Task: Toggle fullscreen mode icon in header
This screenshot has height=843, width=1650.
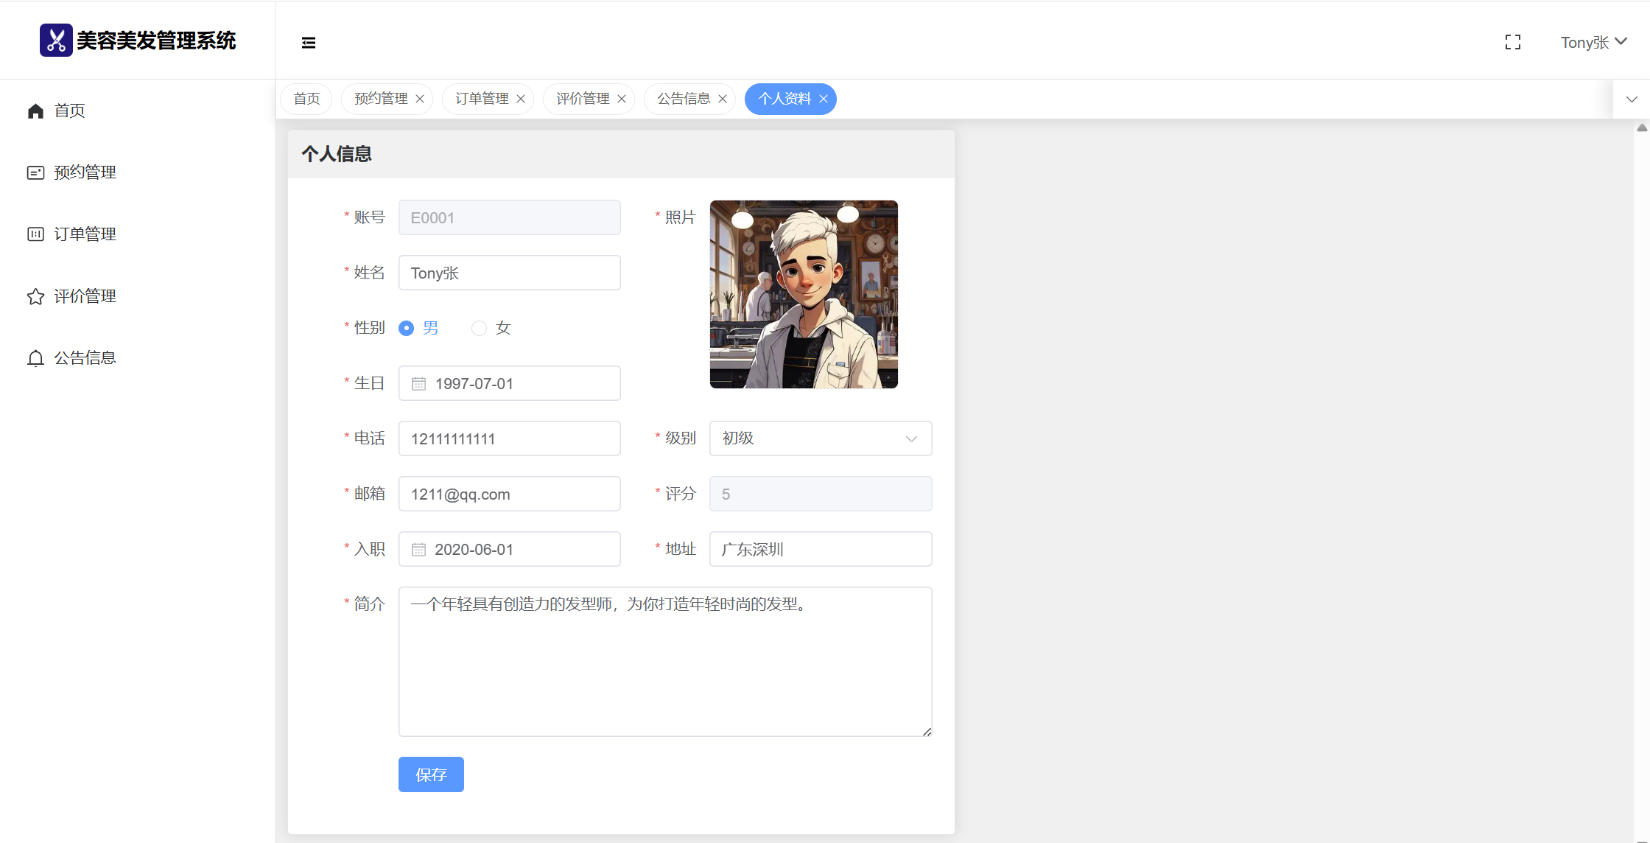Action: pos(1512,43)
